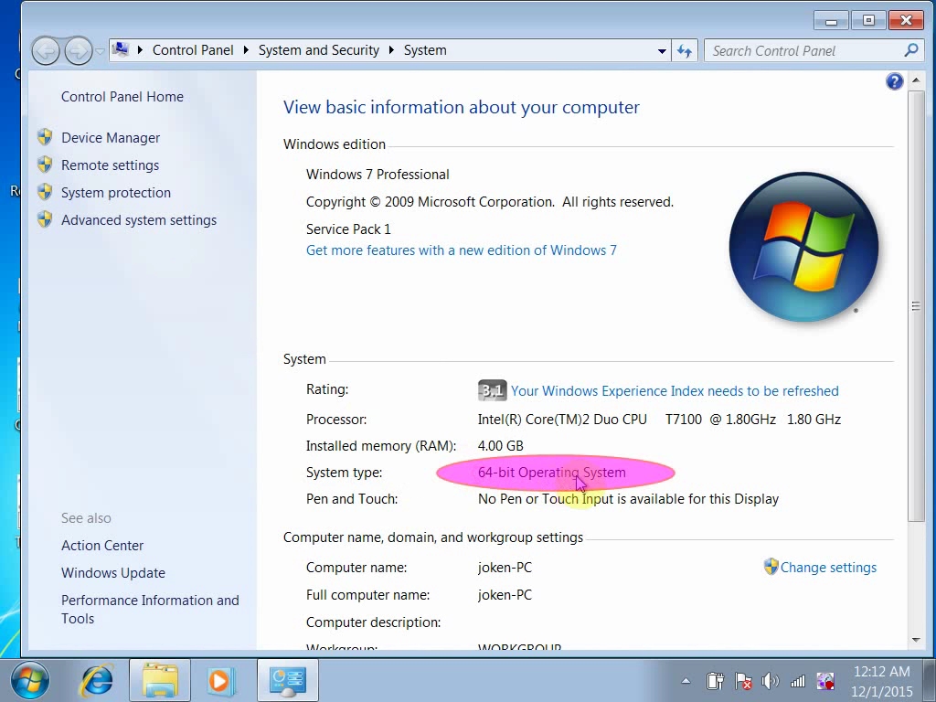This screenshot has height=702, width=936.
Task: Click shield icon beside Advanced system settings
Action: pyautogui.click(x=45, y=219)
